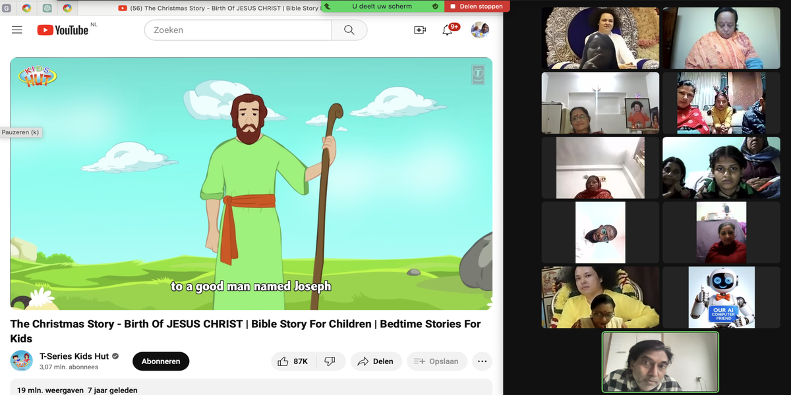
Task: Click the 'U deelt uw scherm' indicator
Action: tap(382, 7)
